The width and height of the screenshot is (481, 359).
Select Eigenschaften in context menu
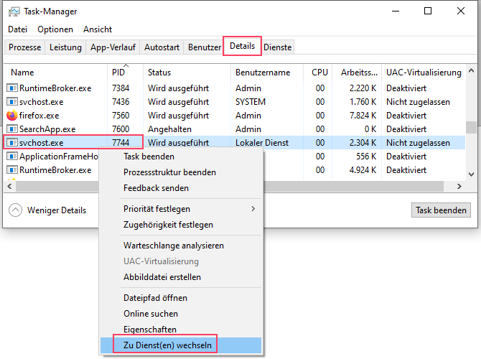click(181, 330)
